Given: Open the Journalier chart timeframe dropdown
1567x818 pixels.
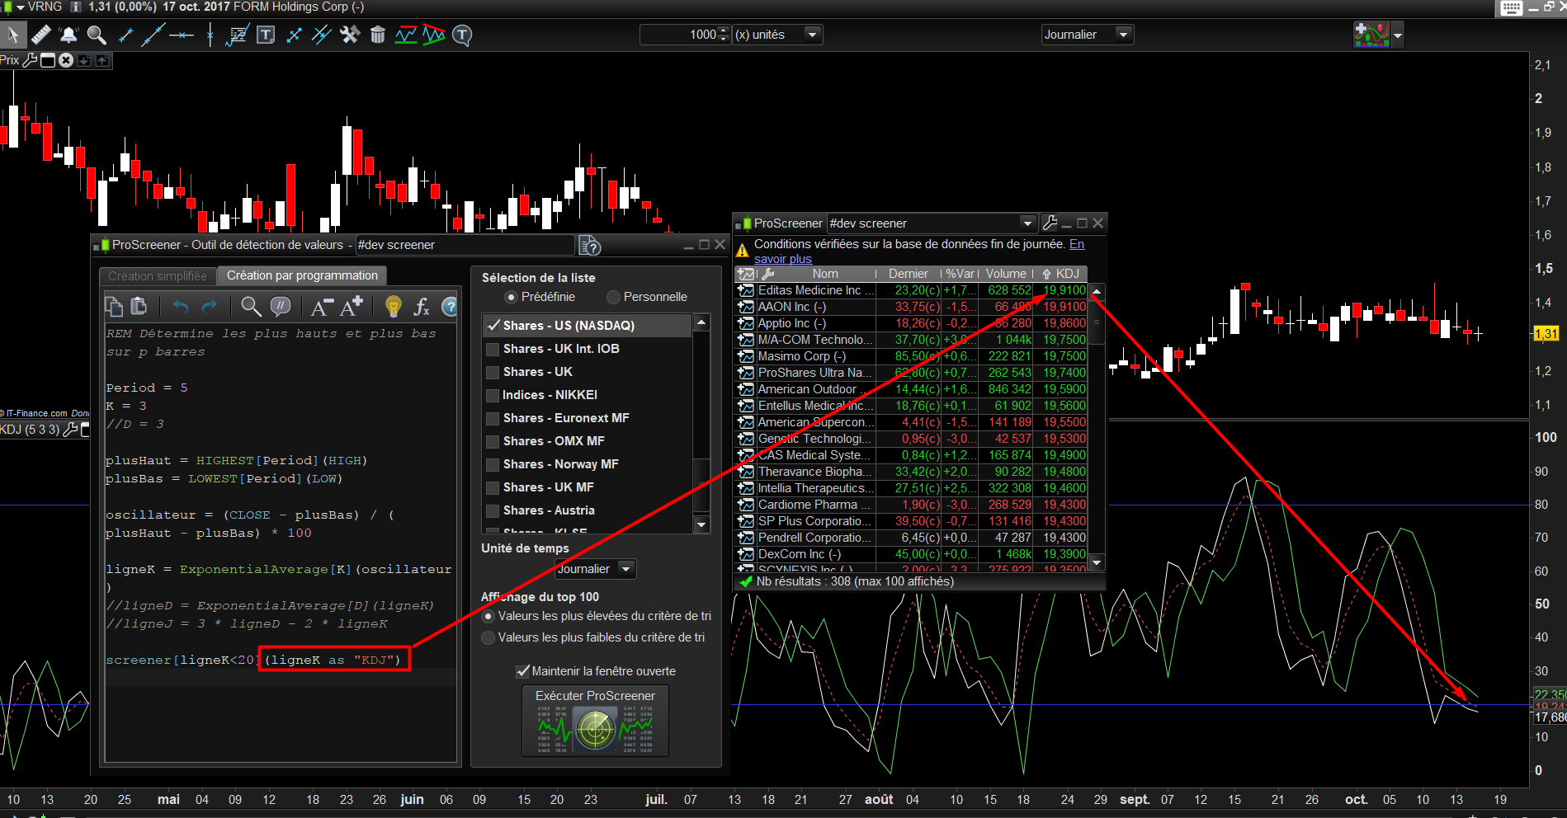Looking at the screenshot, I should tap(1087, 35).
